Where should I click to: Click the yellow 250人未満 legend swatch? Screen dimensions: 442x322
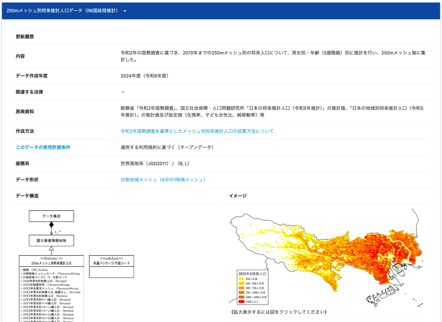[241, 279]
